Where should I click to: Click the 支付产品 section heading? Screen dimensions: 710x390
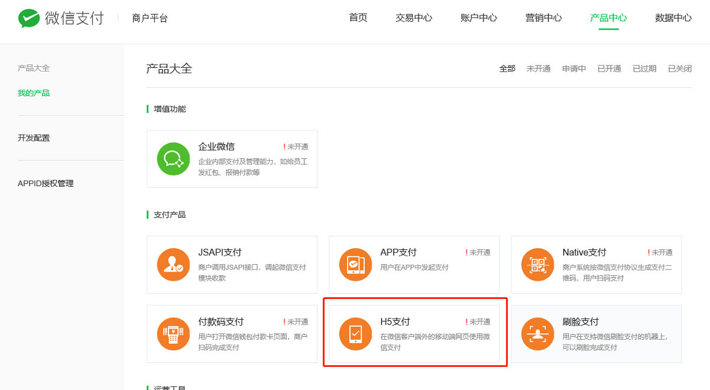click(x=170, y=214)
